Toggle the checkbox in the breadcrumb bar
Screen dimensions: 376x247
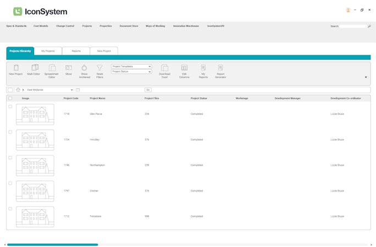coord(10,90)
